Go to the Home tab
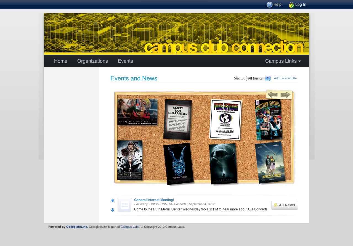Screen dimensions: 353x246 [61, 61]
